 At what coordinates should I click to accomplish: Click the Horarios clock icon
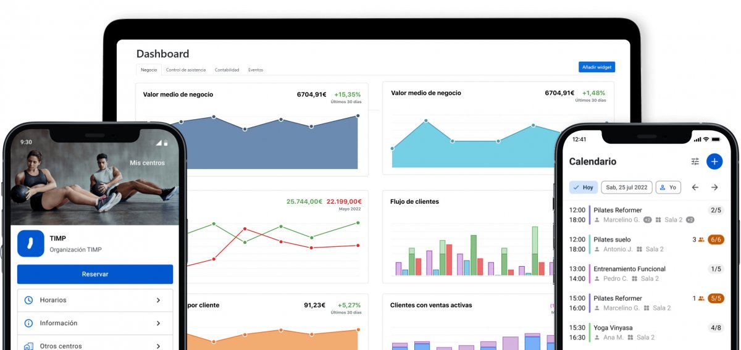28,300
